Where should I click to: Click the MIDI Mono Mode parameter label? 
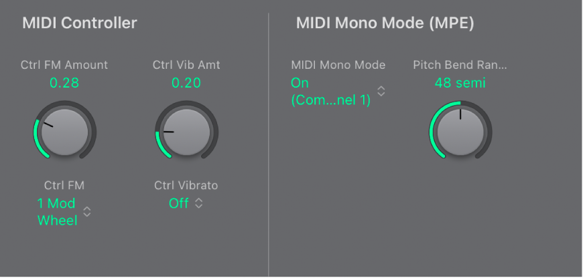pyautogui.click(x=338, y=65)
